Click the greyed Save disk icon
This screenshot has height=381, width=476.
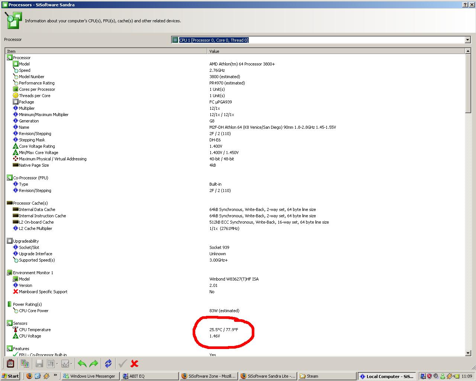point(39,364)
